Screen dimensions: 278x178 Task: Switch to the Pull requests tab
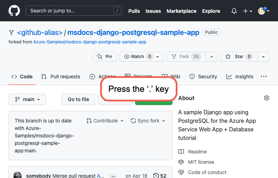coord(61,77)
